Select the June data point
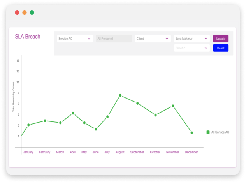The width and height of the screenshot is (246, 183). click(x=96, y=129)
